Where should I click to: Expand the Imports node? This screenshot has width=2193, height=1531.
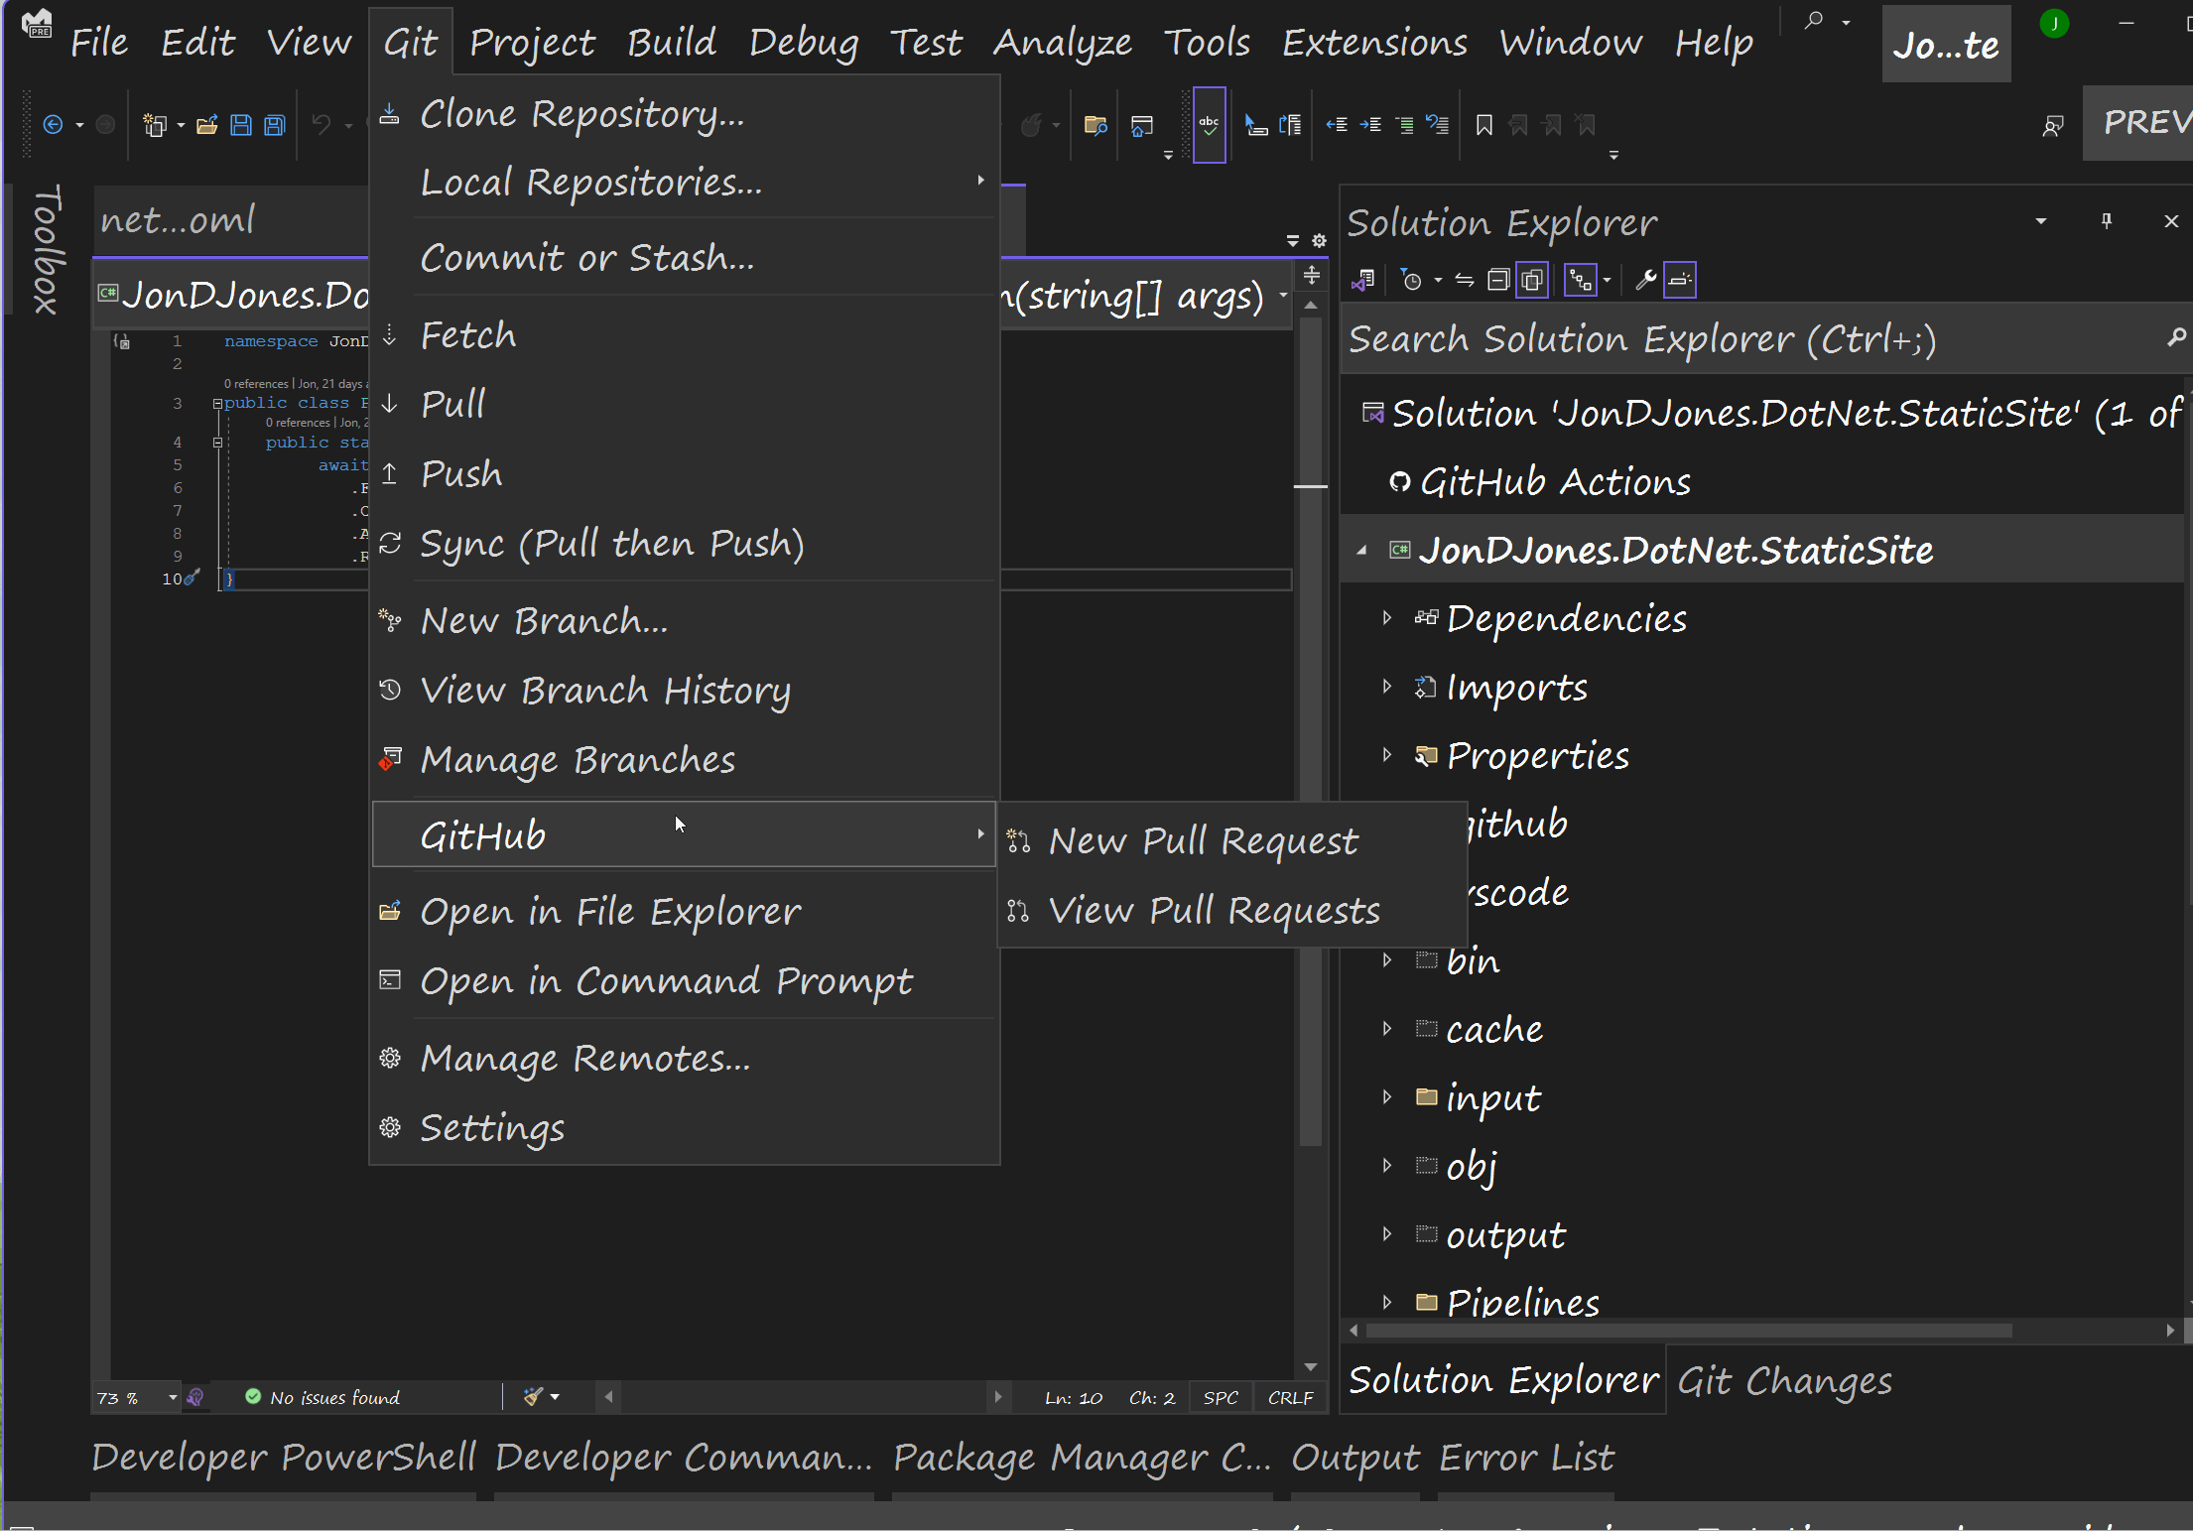tap(1387, 687)
